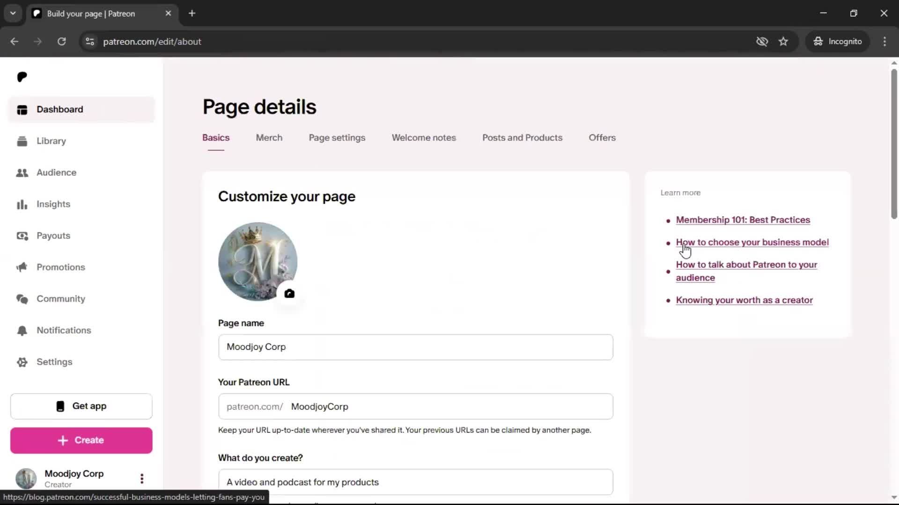The image size is (899, 505).
Task: Click the Community chat bubbles icon
Action: coord(22,299)
